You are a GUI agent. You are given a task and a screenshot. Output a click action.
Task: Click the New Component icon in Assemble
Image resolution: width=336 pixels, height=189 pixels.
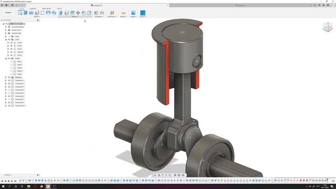coord(96,13)
